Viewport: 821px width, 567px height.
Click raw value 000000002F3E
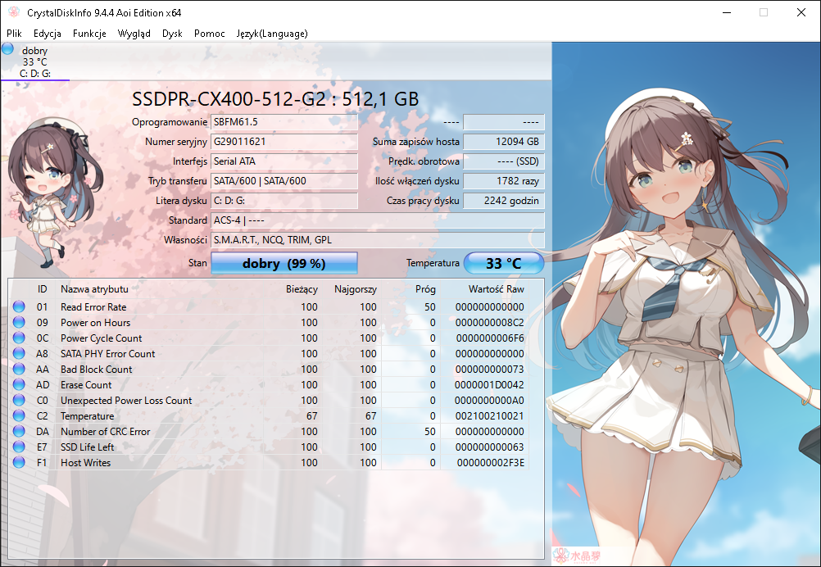pyautogui.click(x=490, y=463)
